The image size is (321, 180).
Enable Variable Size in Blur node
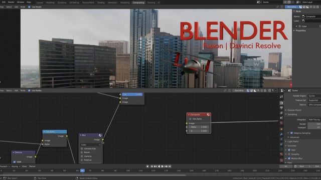click(x=82, y=148)
